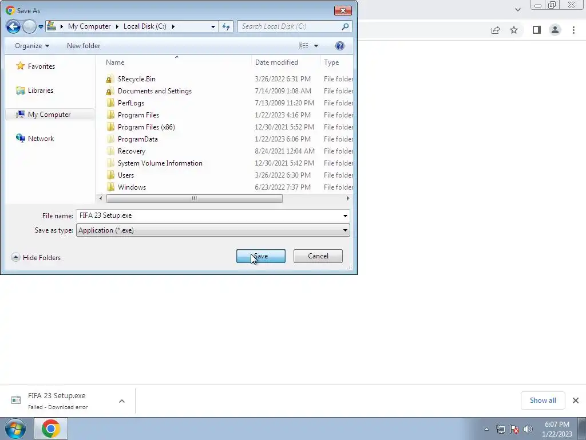Show hidden tray icons arrow
The height and width of the screenshot is (440, 586).
click(486, 429)
